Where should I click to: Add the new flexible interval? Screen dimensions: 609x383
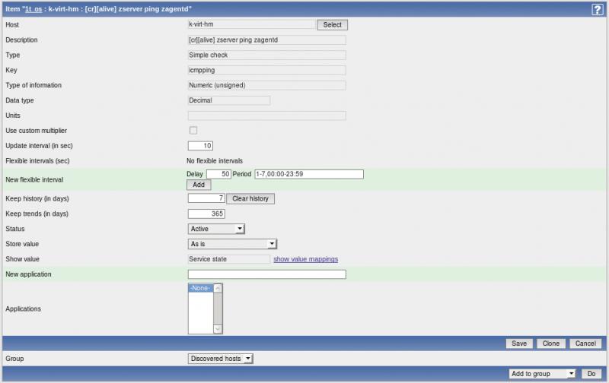[x=199, y=185]
